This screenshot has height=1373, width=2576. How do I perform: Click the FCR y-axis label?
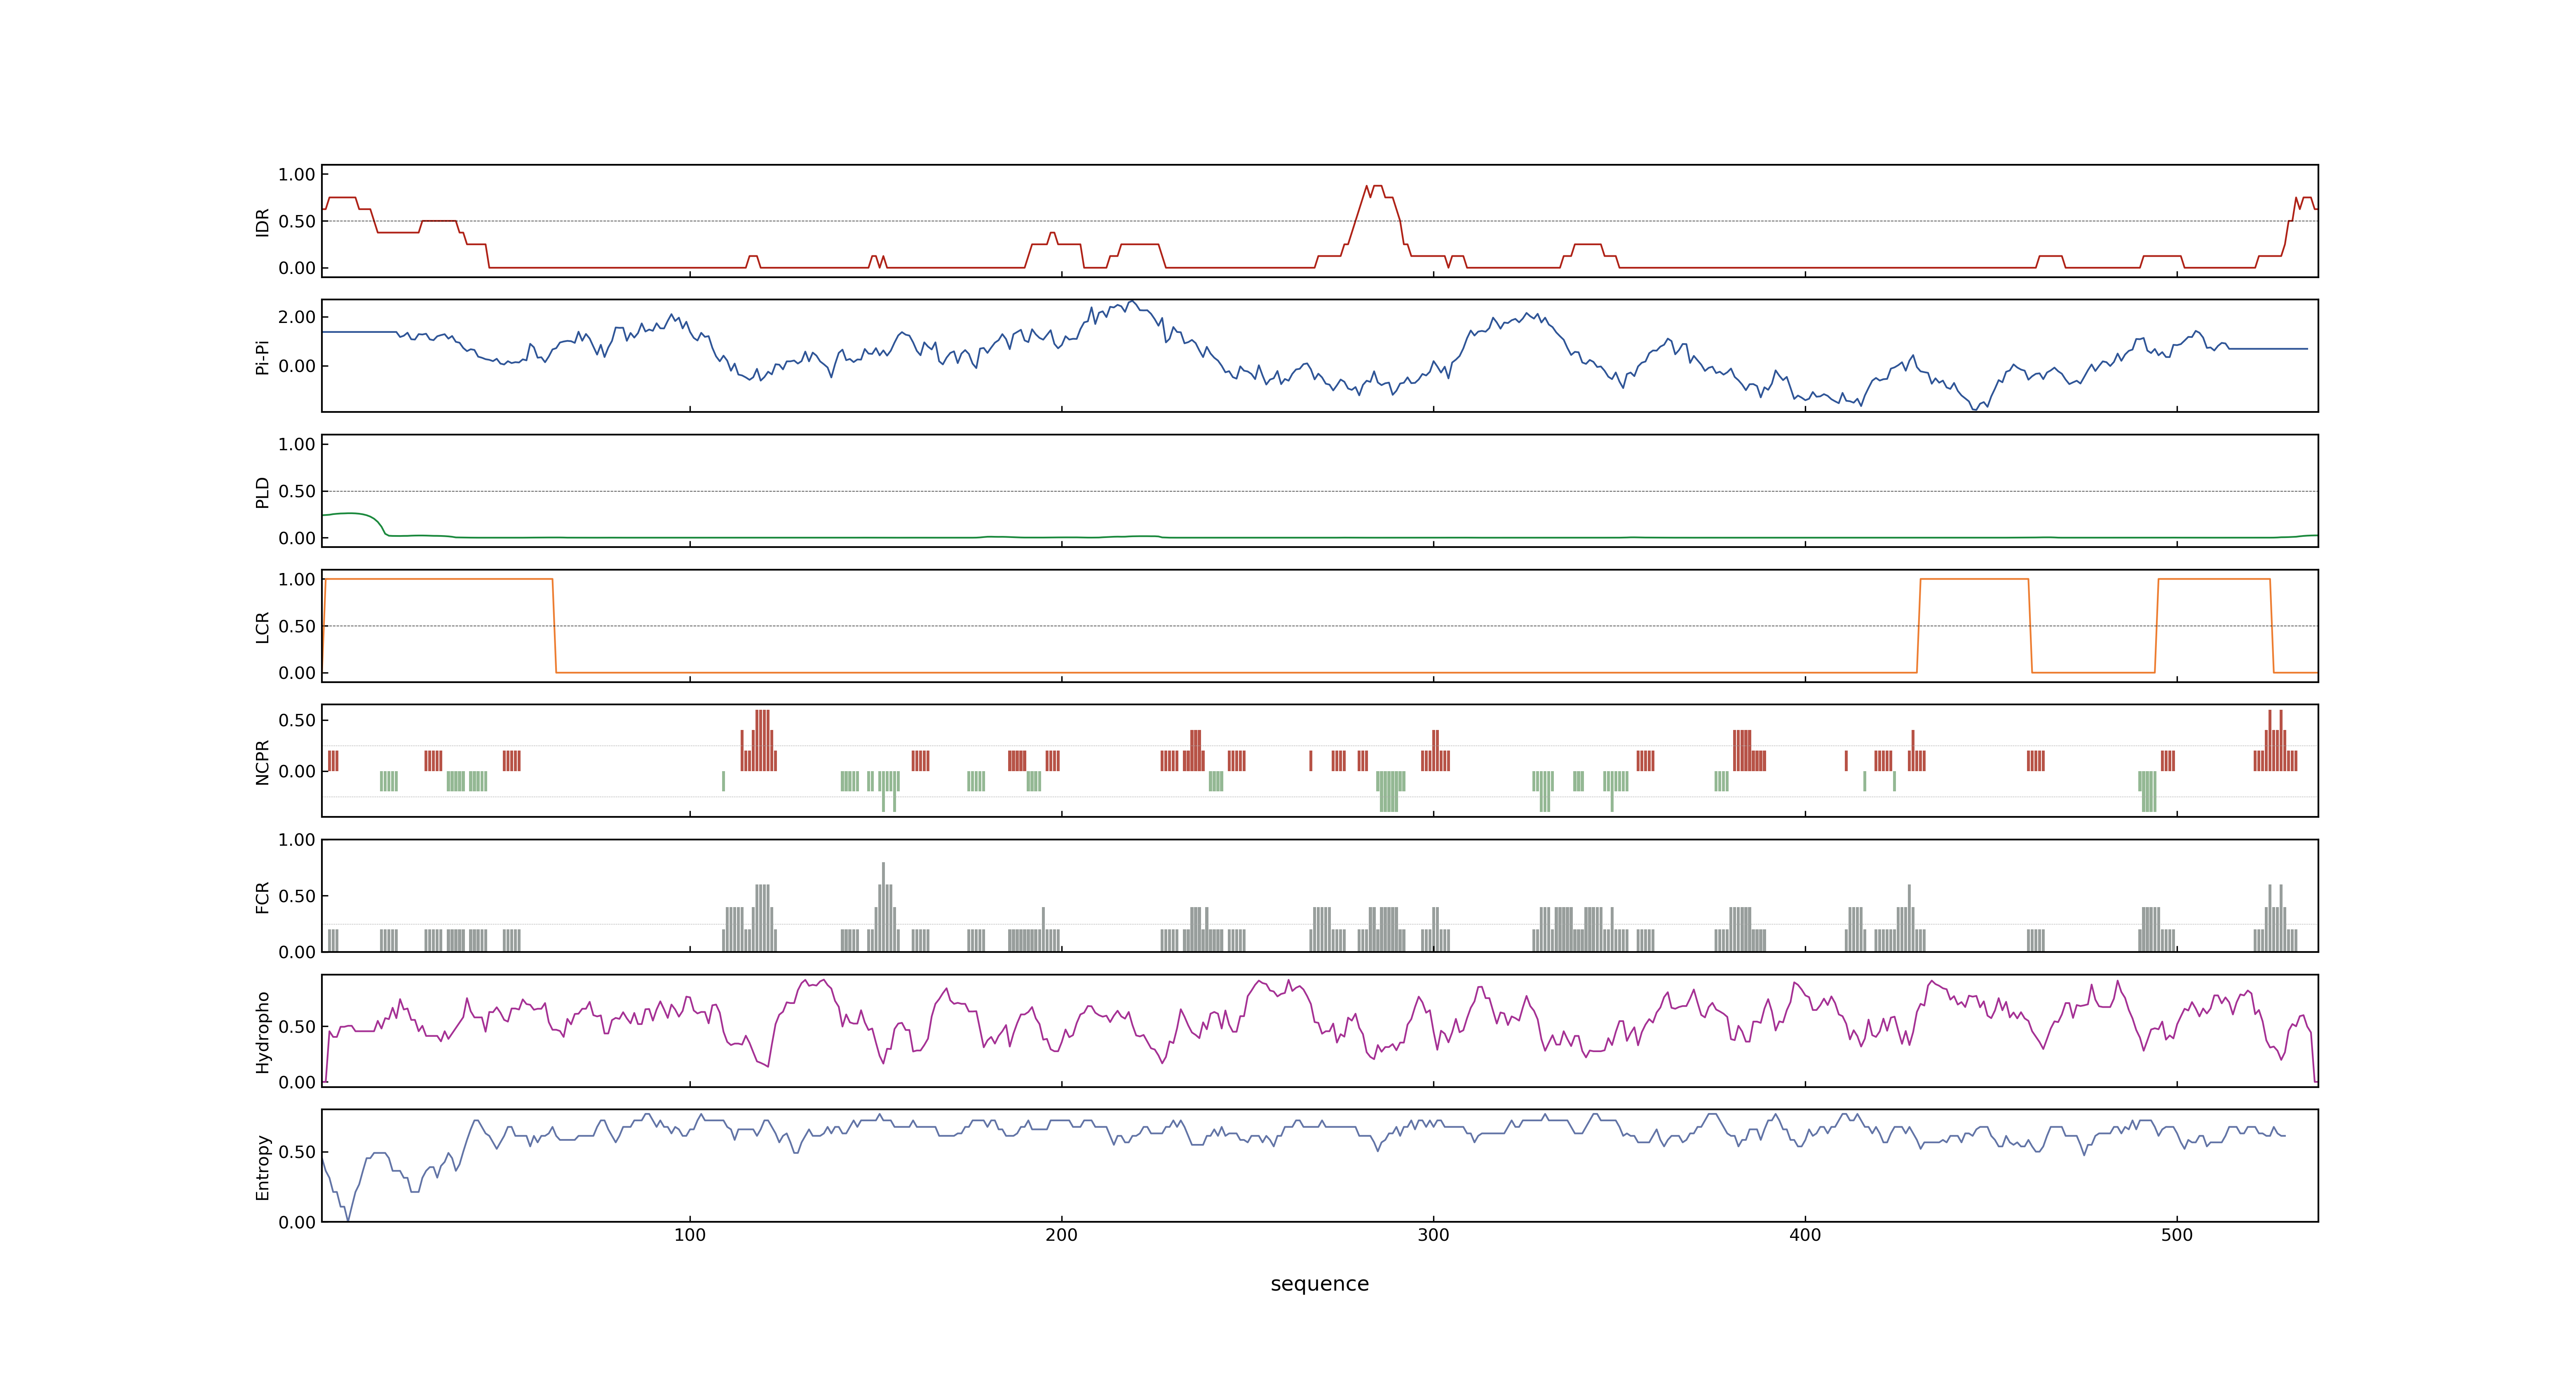tap(263, 896)
